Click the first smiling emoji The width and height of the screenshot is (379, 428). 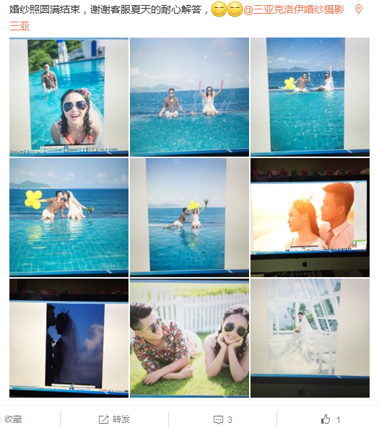(x=219, y=9)
